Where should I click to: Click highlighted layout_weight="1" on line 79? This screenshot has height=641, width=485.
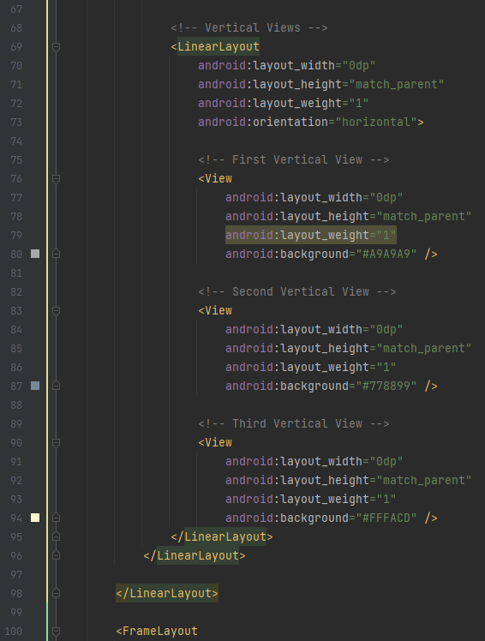pyautogui.click(x=311, y=235)
